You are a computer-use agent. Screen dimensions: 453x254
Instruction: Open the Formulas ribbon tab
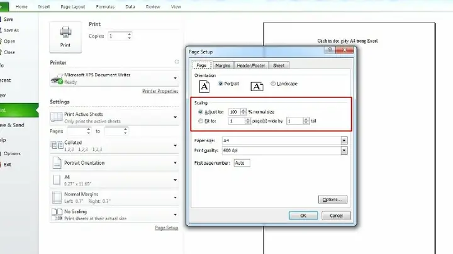[105, 7]
